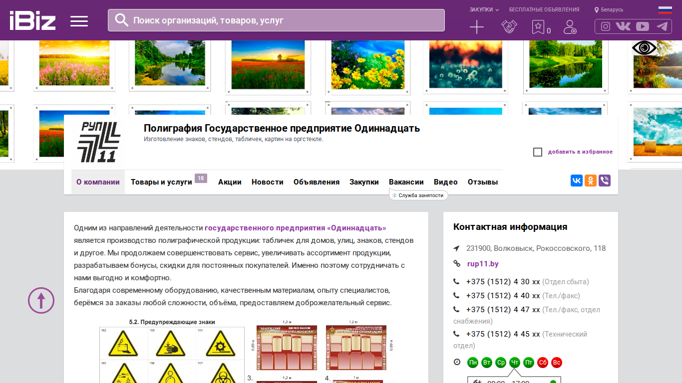Open the 'Вакансии' tab

pyautogui.click(x=406, y=182)
